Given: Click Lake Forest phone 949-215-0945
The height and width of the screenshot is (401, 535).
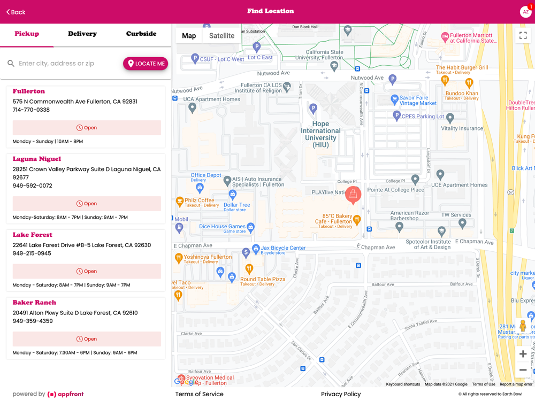Looking at the screenshot, I should [32, 253].
